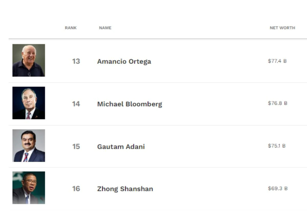Image resolution: width=307 pixels, height=216 pixels.
Task: Click the portrait in the Michael Bloomberg row
Action: click(29, 103)
